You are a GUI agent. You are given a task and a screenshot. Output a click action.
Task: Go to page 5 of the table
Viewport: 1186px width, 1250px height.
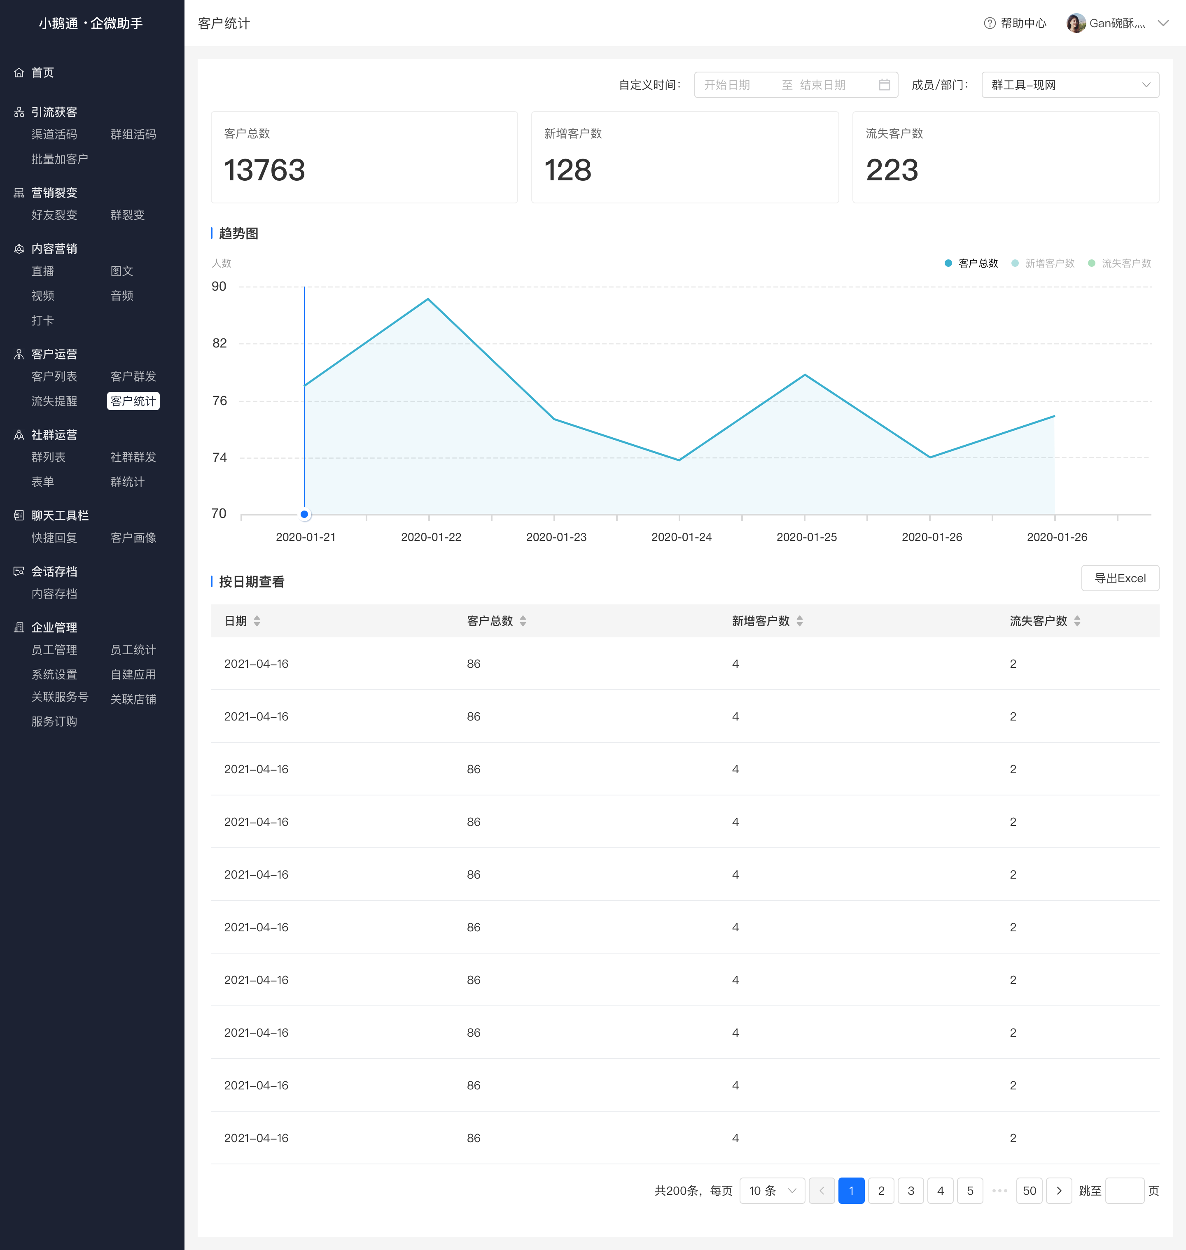[x=970, y=1191]
